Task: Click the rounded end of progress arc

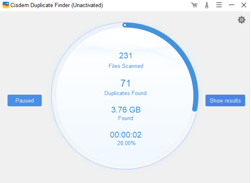Action: pos(194,109)
